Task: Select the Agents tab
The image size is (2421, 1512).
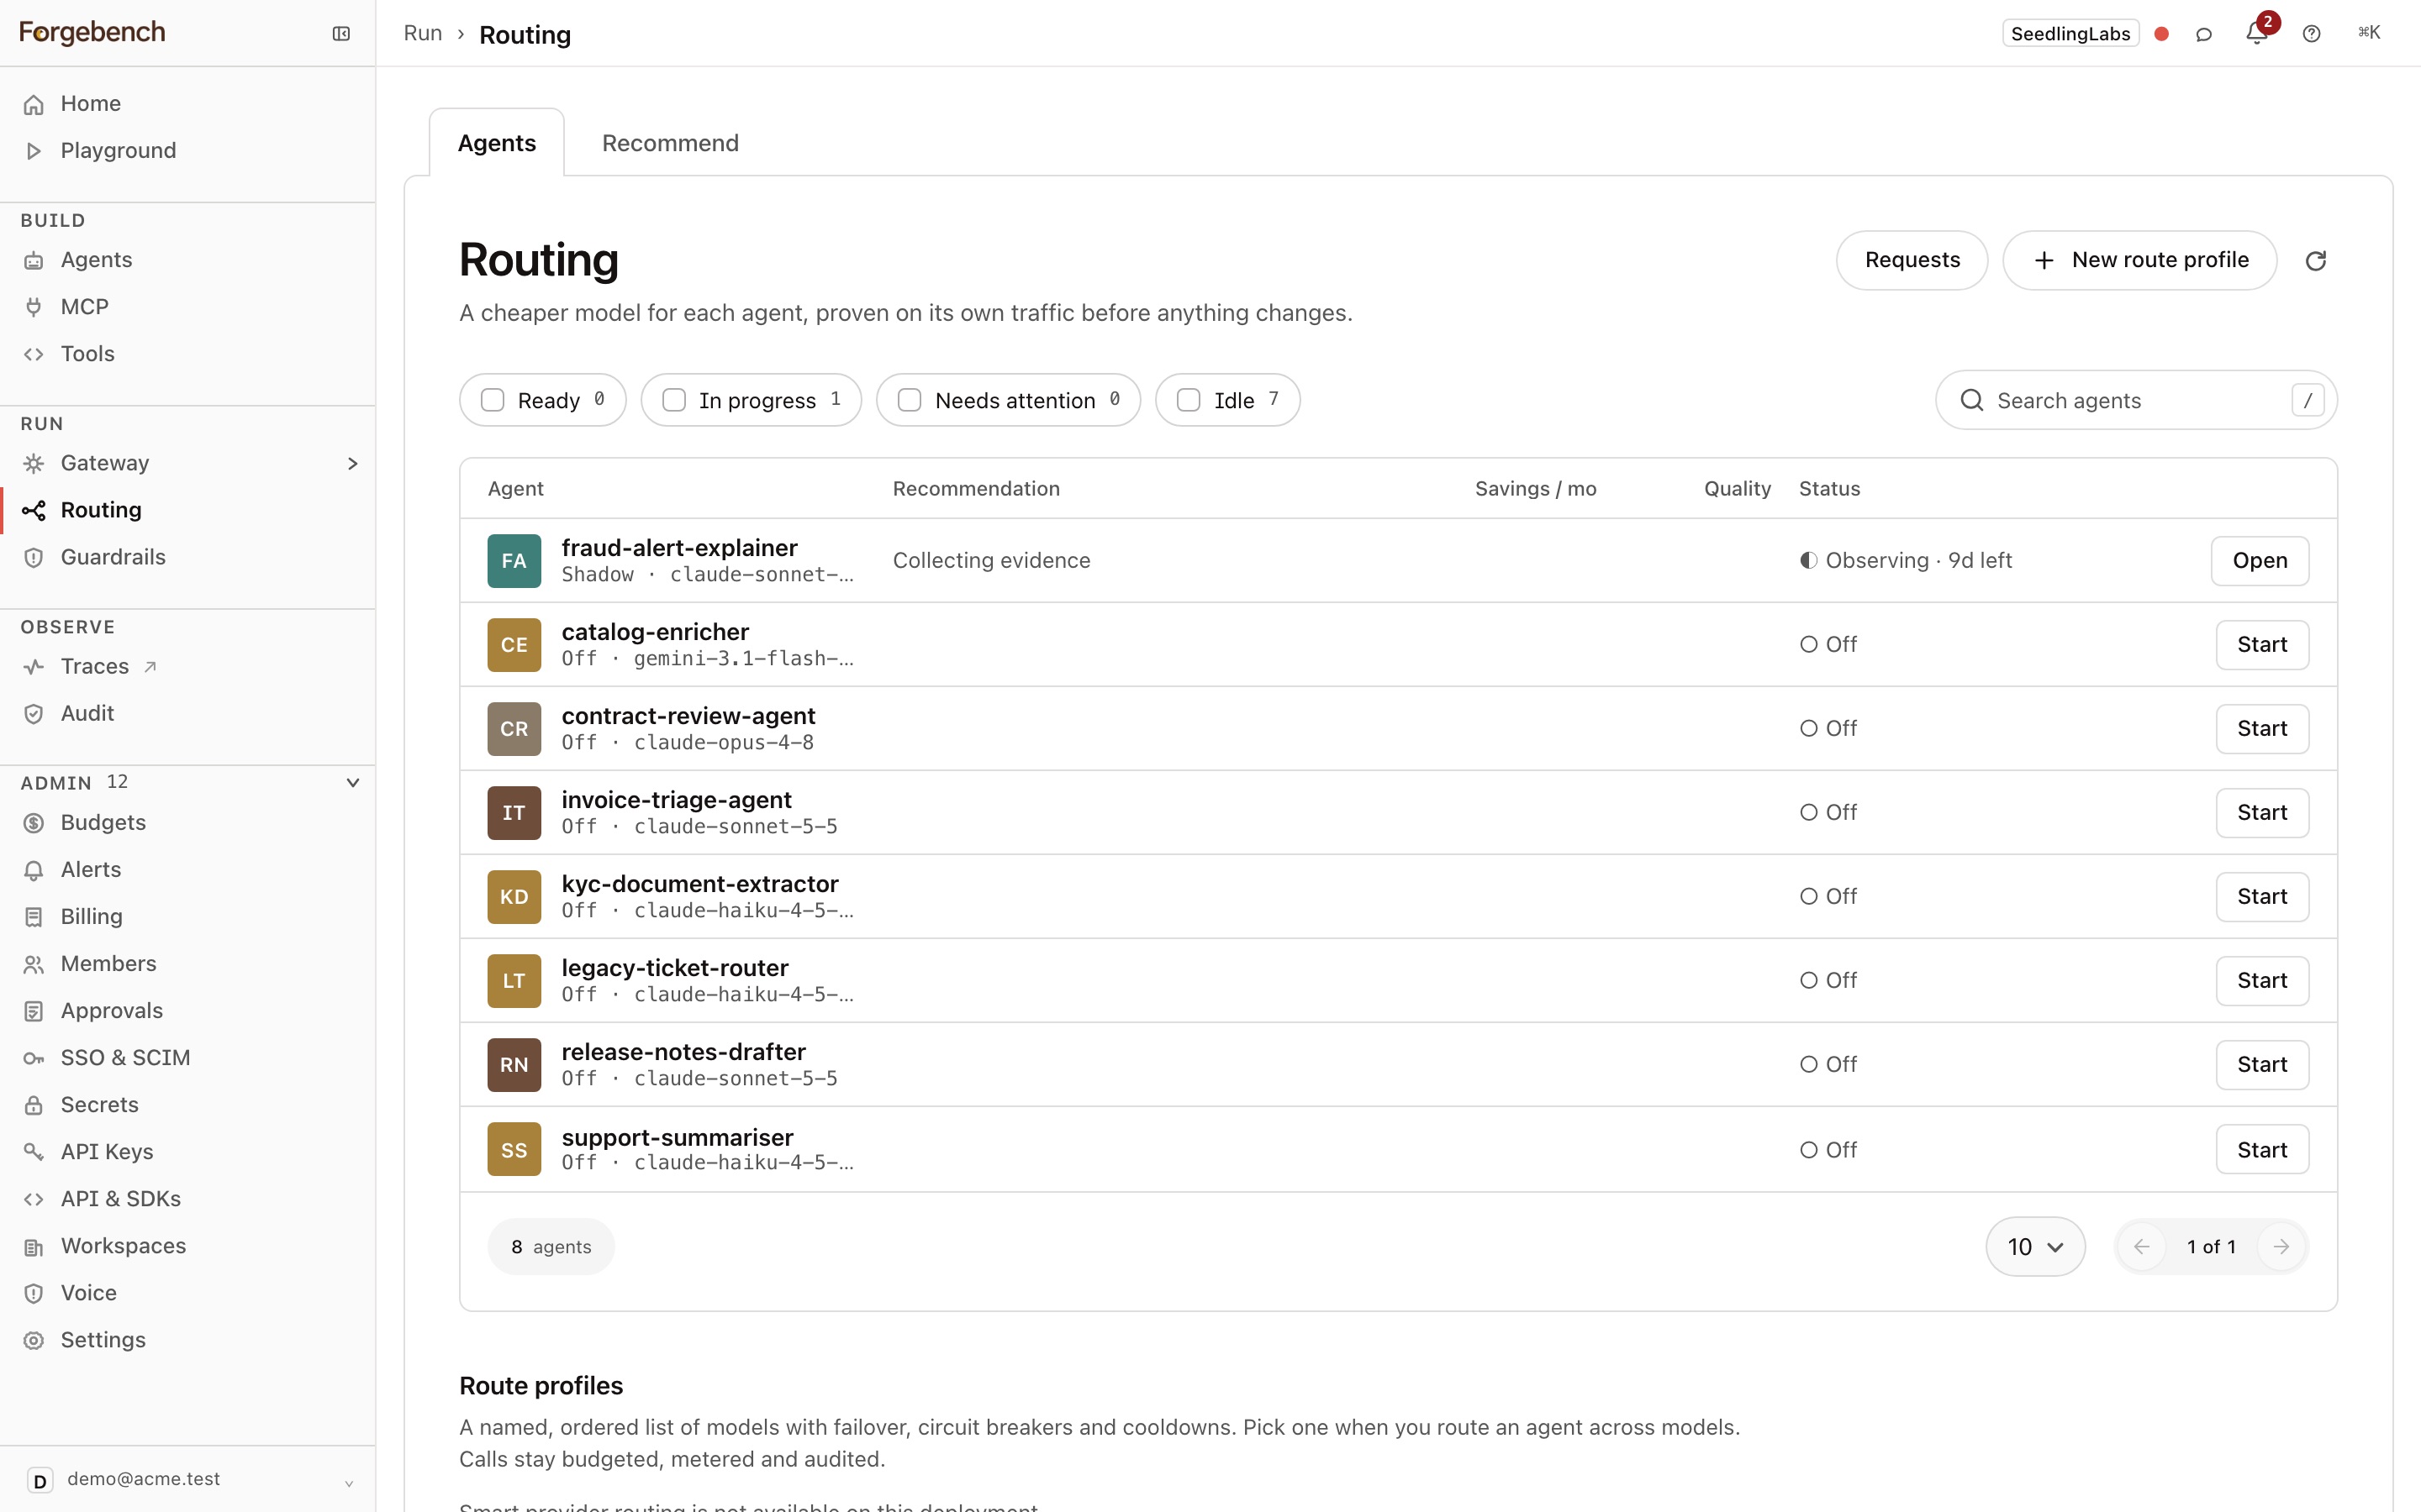Action: click(x=497, y=143)
